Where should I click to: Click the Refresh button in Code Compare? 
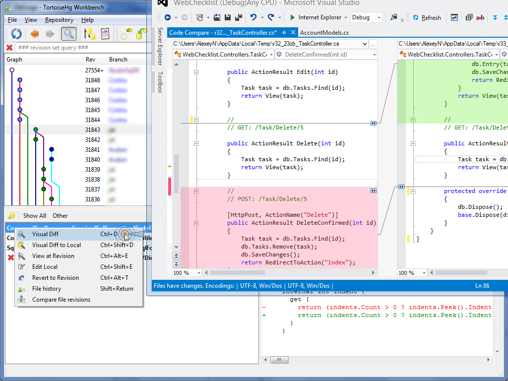[426, 18]
